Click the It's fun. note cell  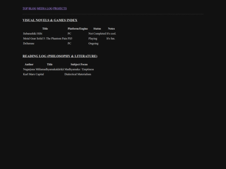click(x=110, y=38)
